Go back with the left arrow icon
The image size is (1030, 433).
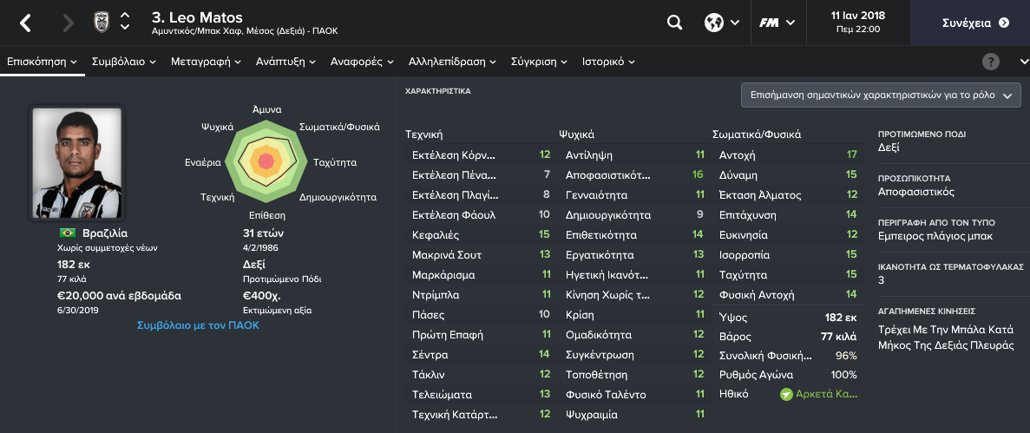[x=25, y=23]
